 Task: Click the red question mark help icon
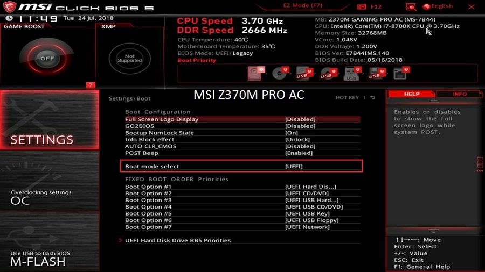91,85
